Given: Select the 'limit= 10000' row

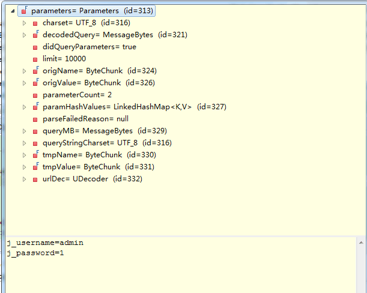Looking at the screenshot, I should tap(64, 59).
